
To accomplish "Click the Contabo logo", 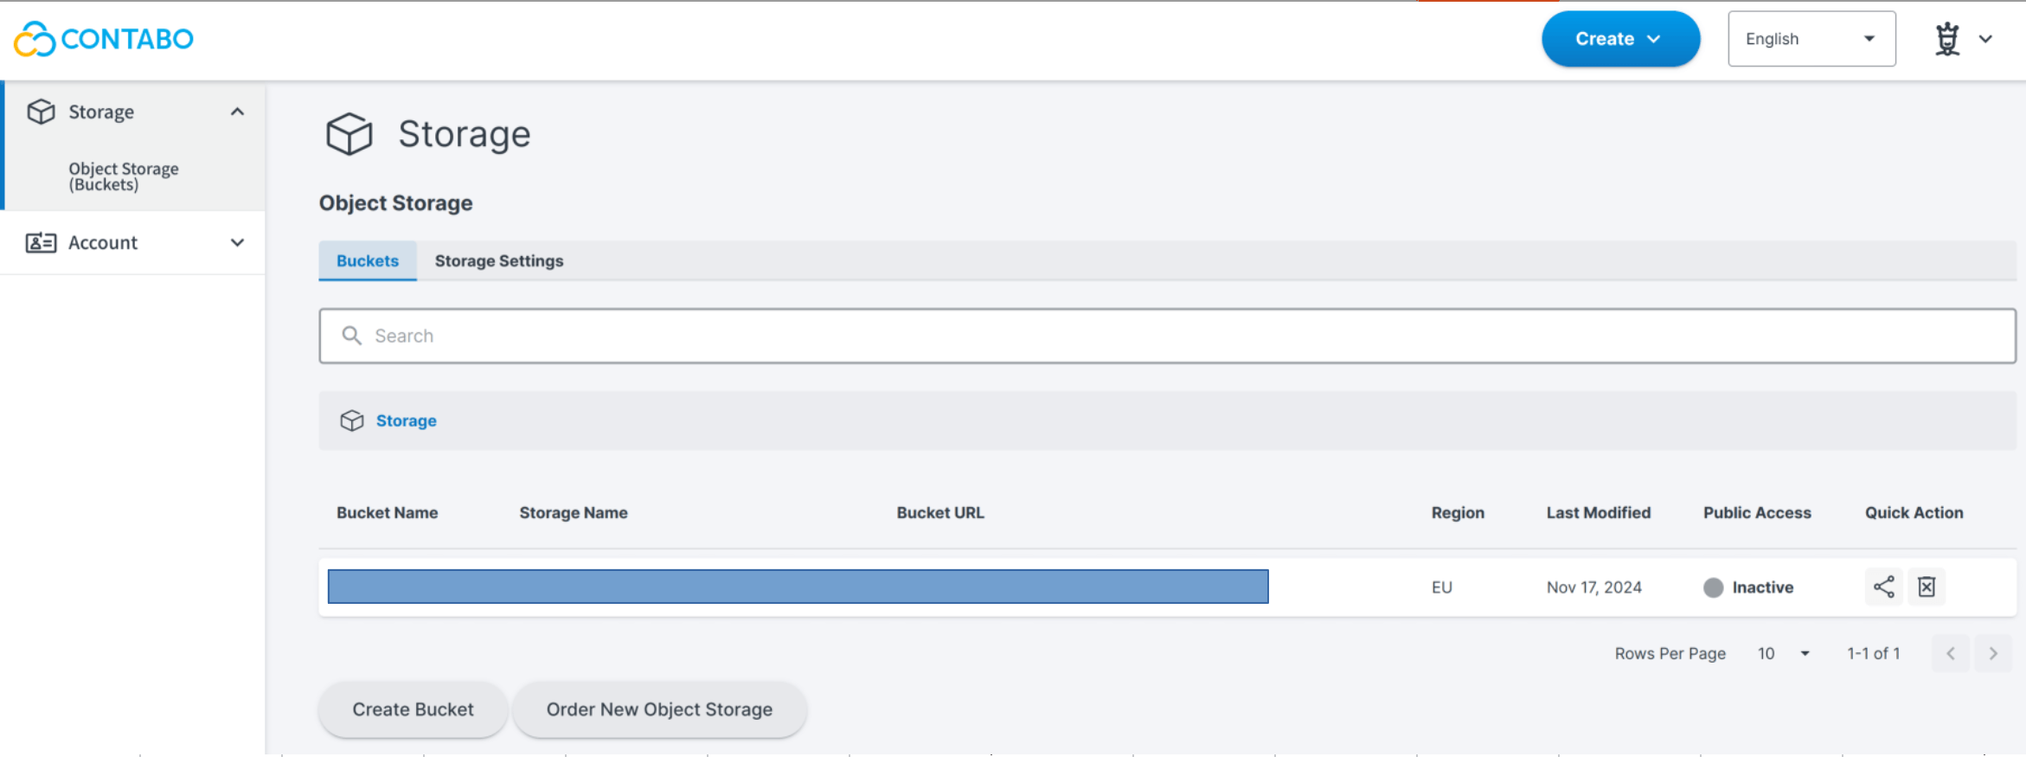I will [104, 39].
